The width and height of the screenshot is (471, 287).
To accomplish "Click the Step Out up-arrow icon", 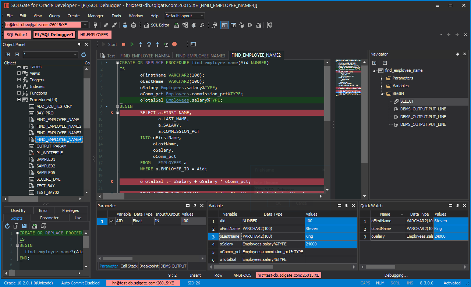I will pyautogui.click(x=157, y=44).
